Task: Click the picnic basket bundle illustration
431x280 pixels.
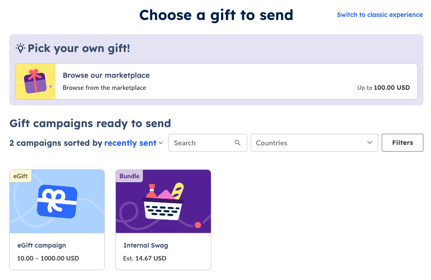Action: [163, 201]
